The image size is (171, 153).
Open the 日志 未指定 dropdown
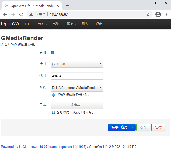(77, 105)
